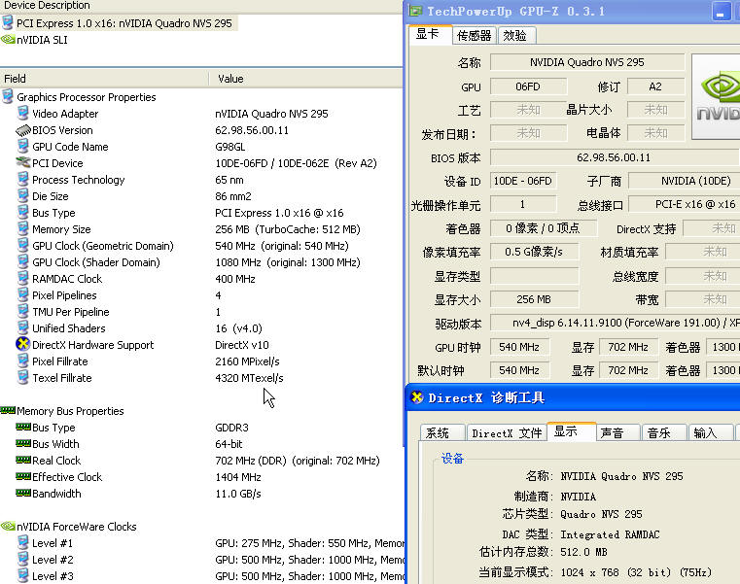Open the DirectX 文件 tab
Image resolution: width=740 pixels, height=584 pixels.
coord(507,433)
